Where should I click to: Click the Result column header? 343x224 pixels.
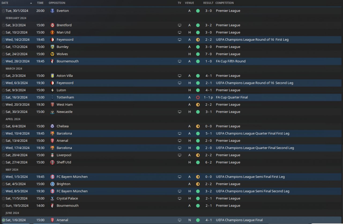[208, 3]
